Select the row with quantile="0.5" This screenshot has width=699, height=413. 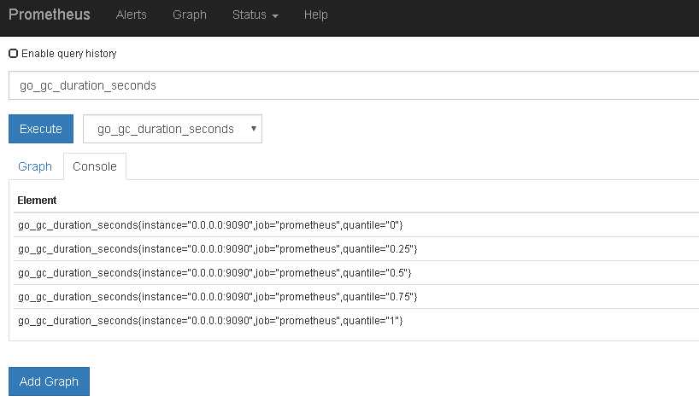coord(356,273)
